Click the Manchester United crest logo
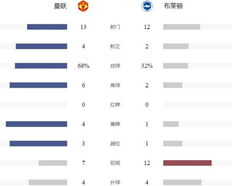The height and width of the screenshot is (186, 232). (x=83, y=6)
